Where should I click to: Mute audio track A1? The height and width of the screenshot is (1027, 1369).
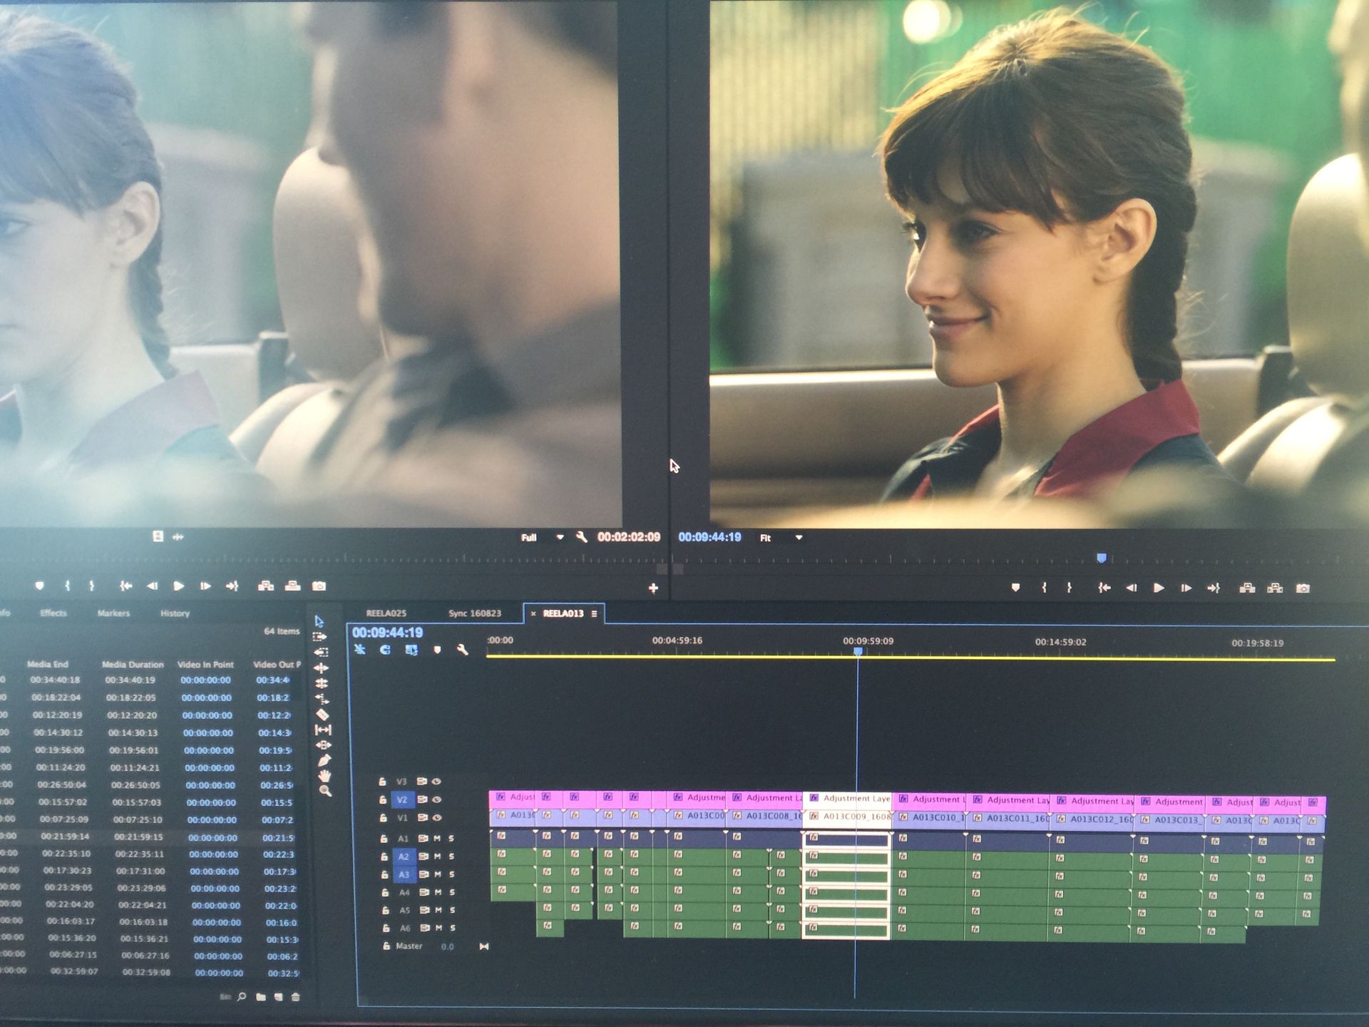pyautogui.click(x=438, y=839)
